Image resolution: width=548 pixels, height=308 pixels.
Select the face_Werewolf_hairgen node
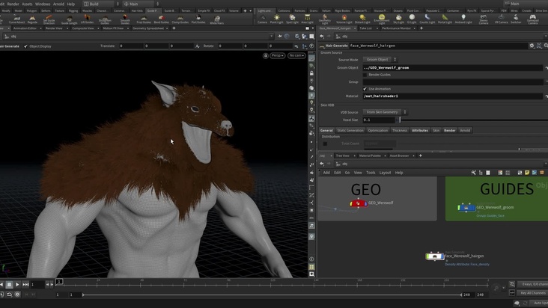(x=434, y=256)
